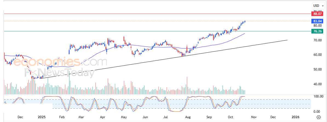Screen dimensions: 327x122
Task: Click the Nov label on time axis
Action: pyautogui.click(x=254, y=117)
